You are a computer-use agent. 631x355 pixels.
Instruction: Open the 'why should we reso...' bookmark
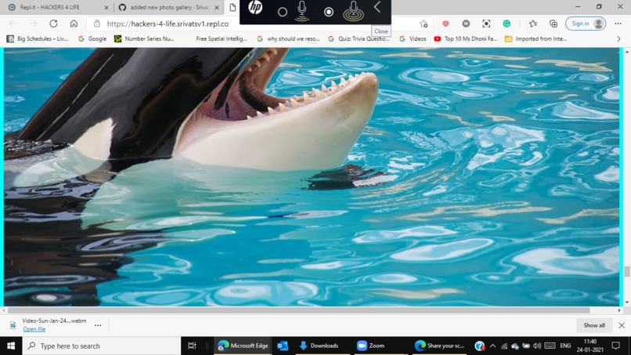(x=289, y=38)
